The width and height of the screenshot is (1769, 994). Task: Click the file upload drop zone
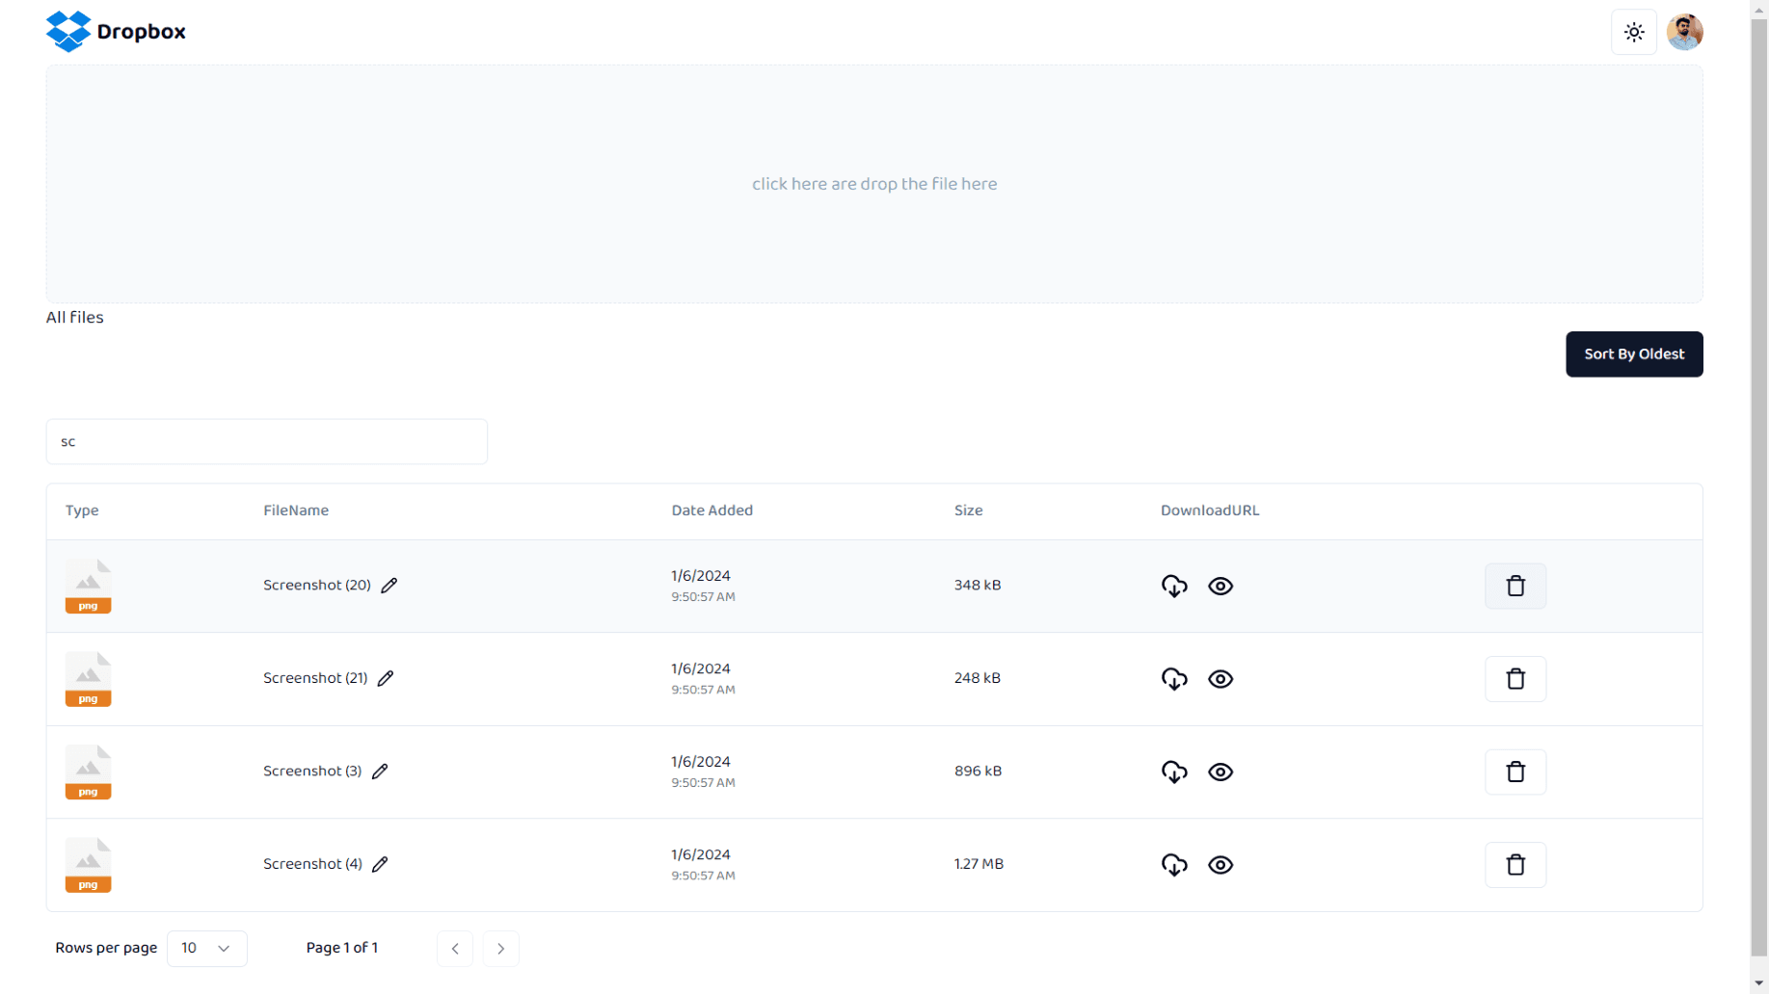click(x=873, y=183)
